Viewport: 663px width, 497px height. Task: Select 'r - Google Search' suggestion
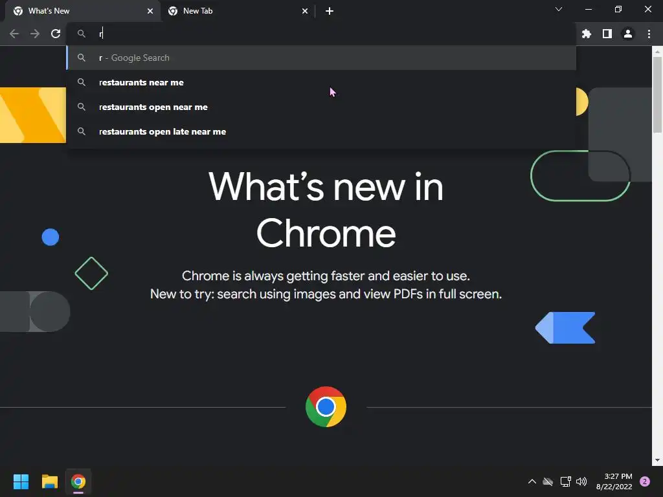click(x=321, y=58)
